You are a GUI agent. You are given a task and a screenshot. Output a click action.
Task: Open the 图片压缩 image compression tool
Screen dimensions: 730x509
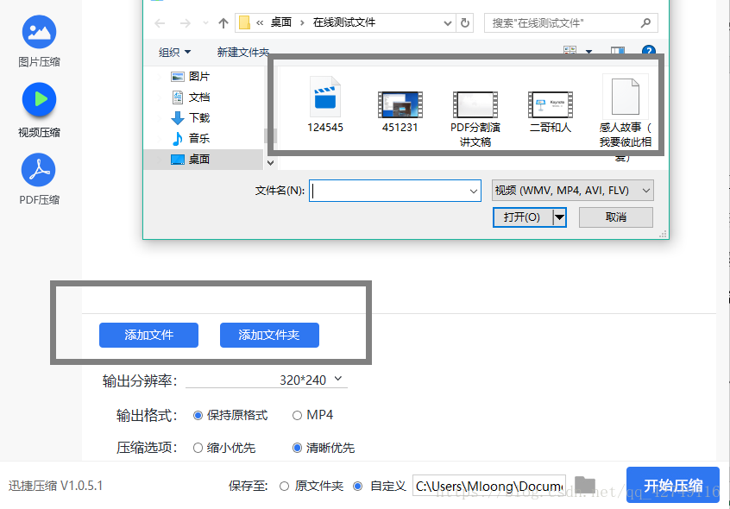39,41
